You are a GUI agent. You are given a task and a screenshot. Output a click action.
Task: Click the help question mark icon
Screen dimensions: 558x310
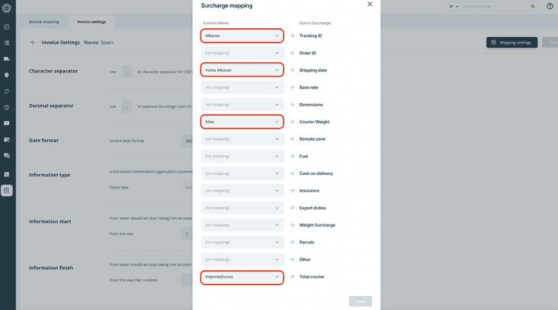tap(549, 6)
